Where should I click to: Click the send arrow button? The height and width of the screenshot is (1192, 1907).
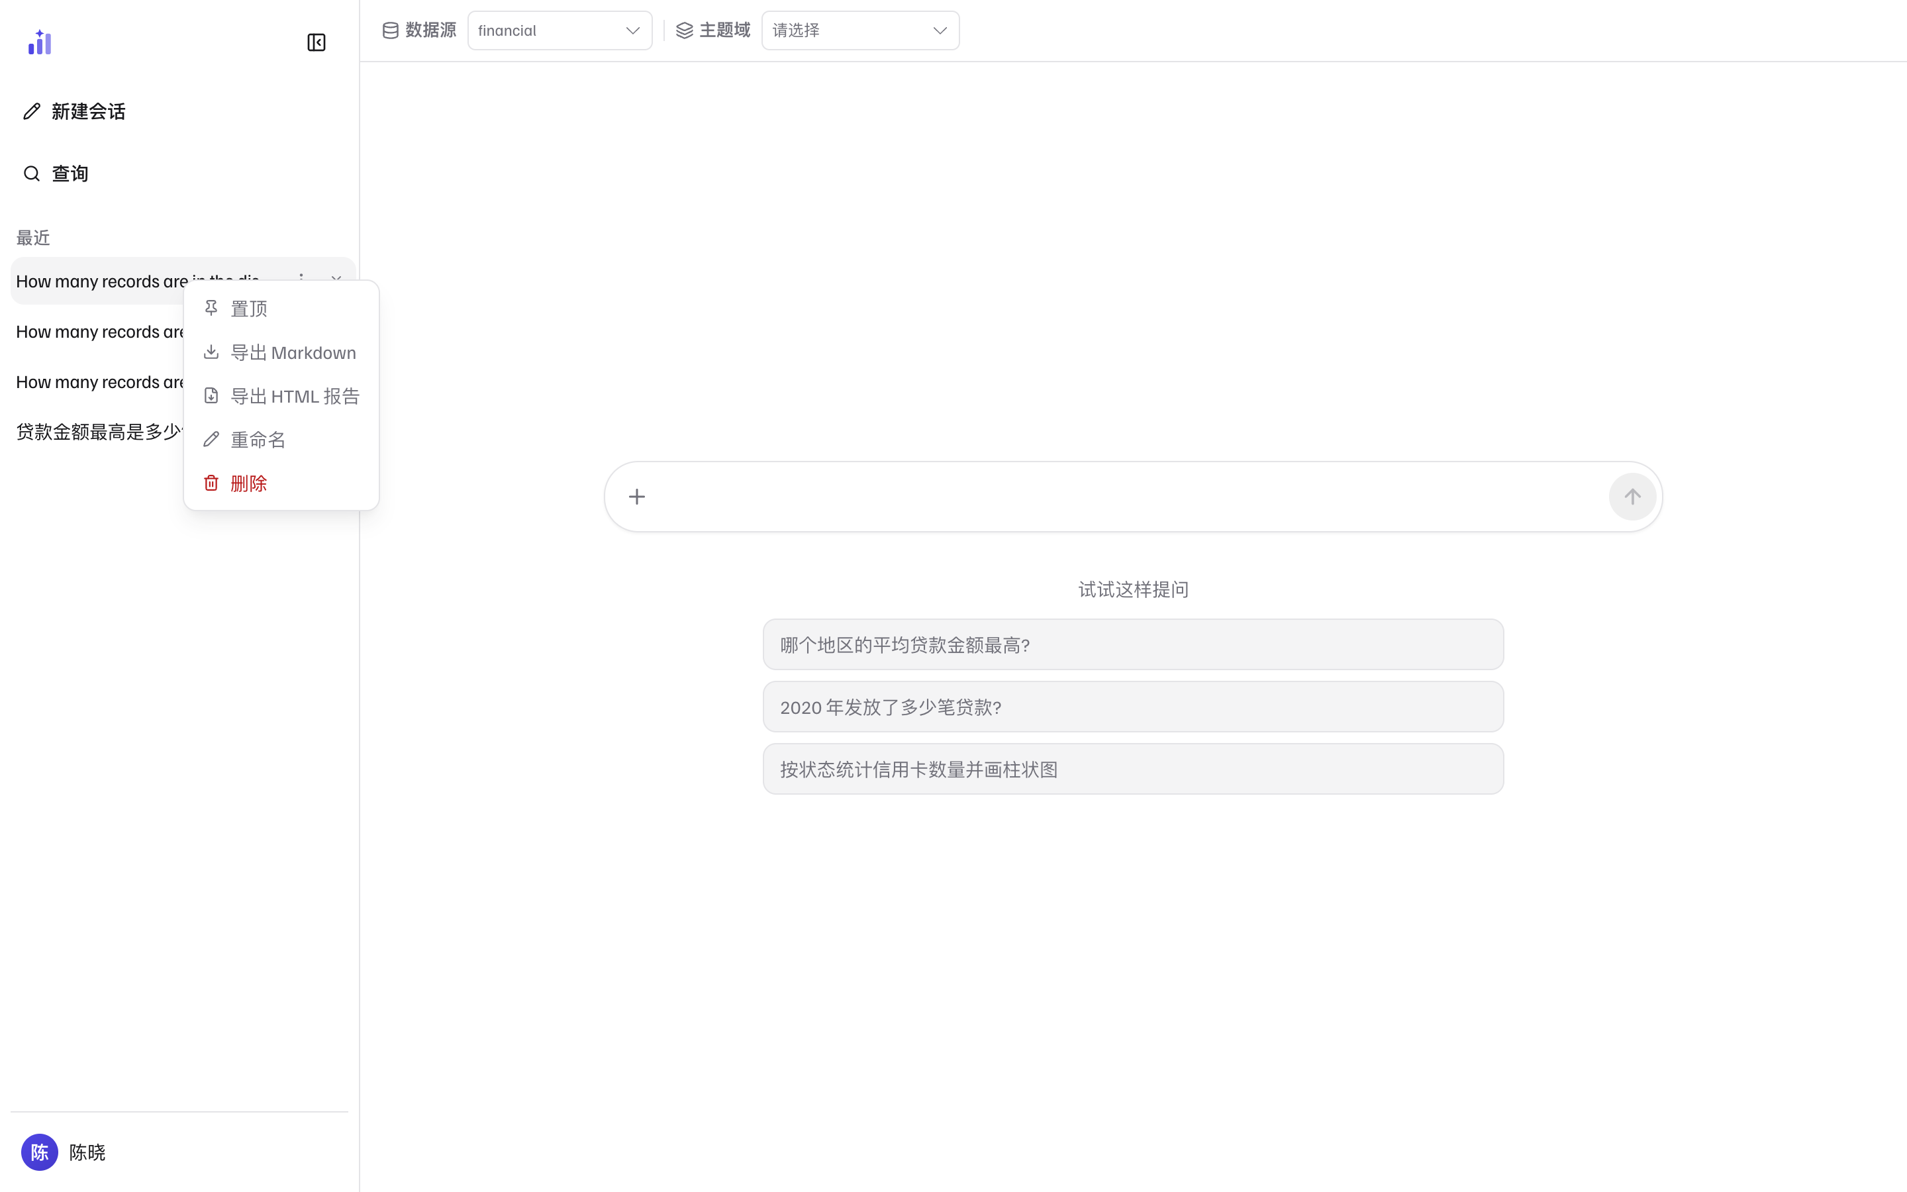(x=1632, y=497)
